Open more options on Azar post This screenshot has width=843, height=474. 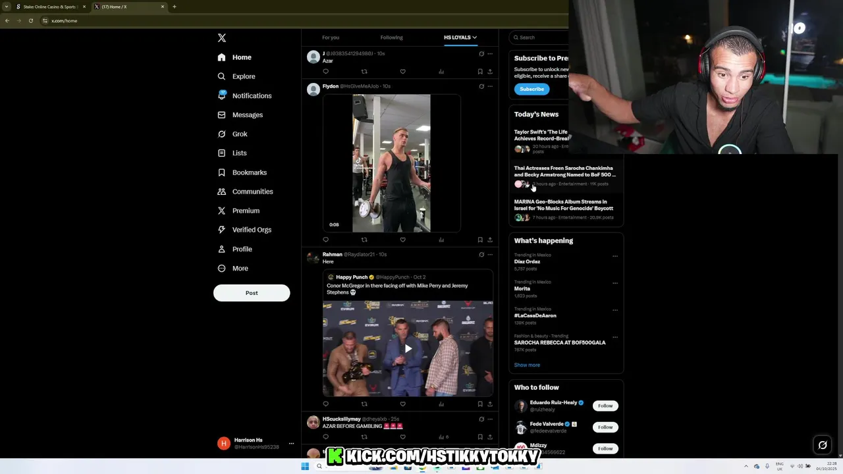click(x=490, y=53)
